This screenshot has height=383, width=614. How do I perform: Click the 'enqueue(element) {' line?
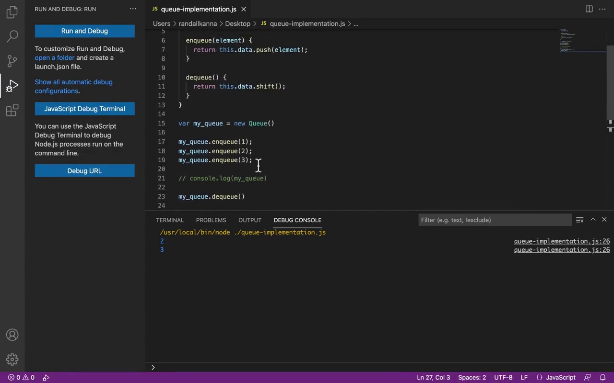point(219,41)
